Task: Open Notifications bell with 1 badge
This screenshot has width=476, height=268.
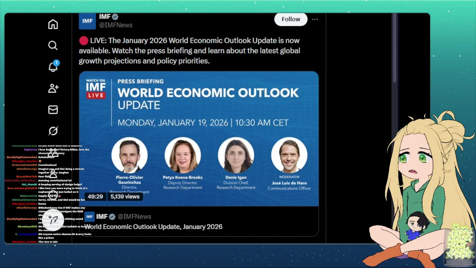Action: (x=53, y=66)
